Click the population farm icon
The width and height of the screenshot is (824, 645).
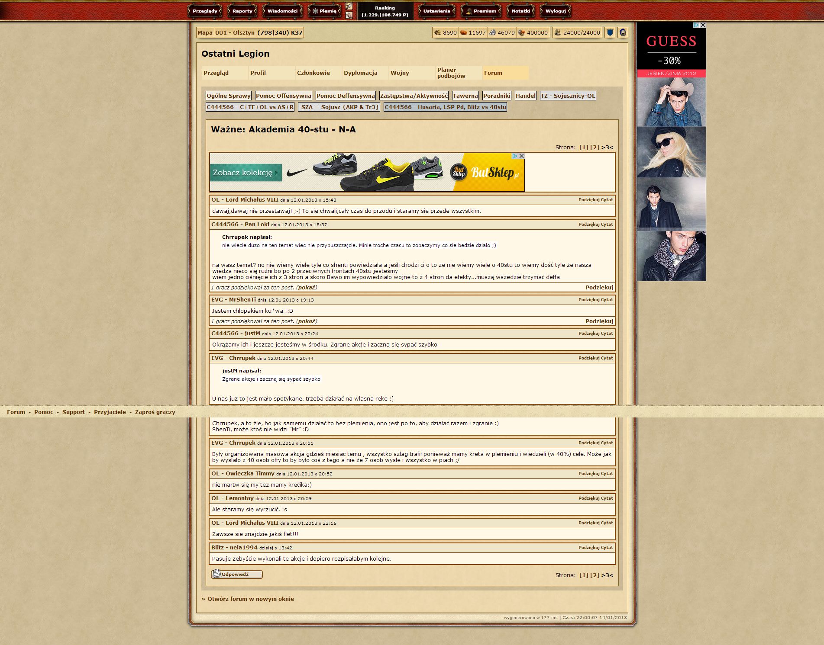[x=558, y=32]
